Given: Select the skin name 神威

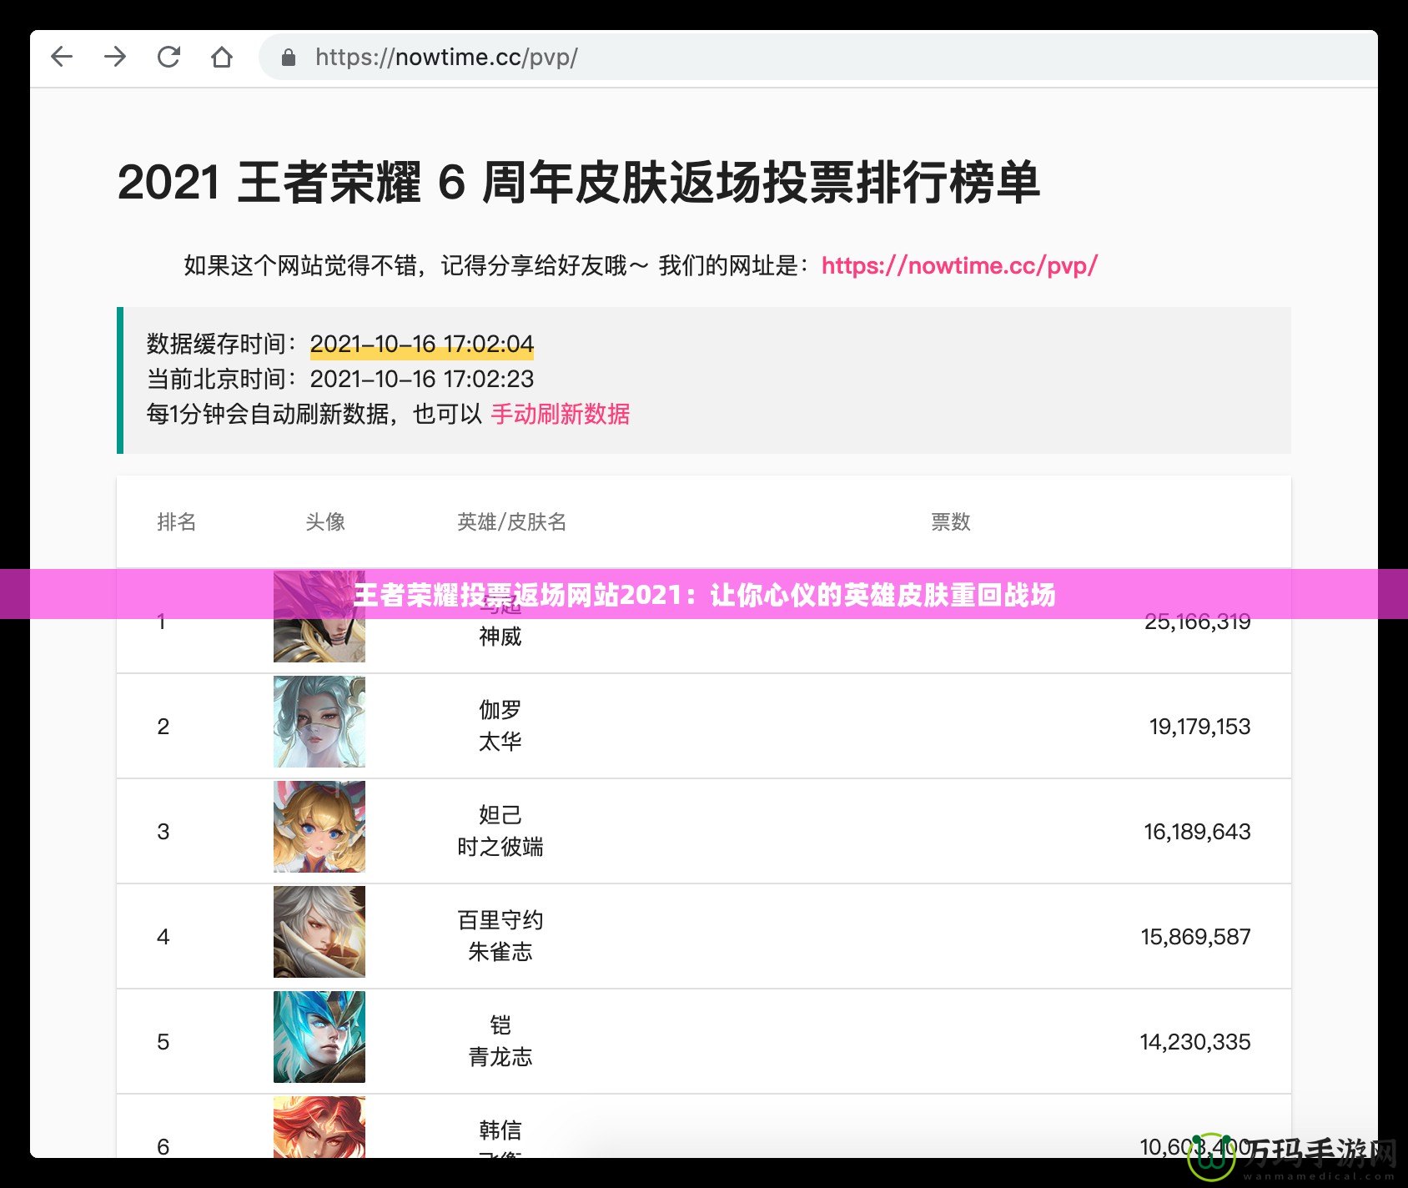Looking at the screenshot, I should point(500,637).
